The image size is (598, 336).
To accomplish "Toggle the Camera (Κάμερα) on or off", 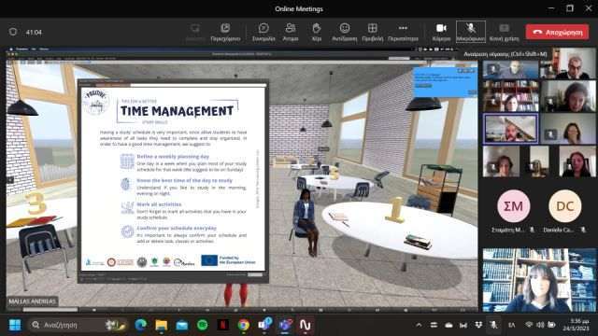I will pos(441,32).
